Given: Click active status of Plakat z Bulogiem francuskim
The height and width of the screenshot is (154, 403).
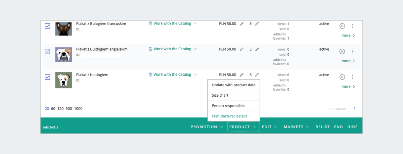Looking at the screenshot, I should coord(324,24).
